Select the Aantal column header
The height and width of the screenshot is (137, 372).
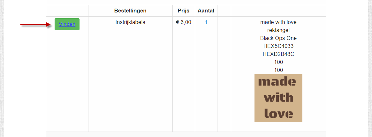pyautogui.click(x=206, y=11)
